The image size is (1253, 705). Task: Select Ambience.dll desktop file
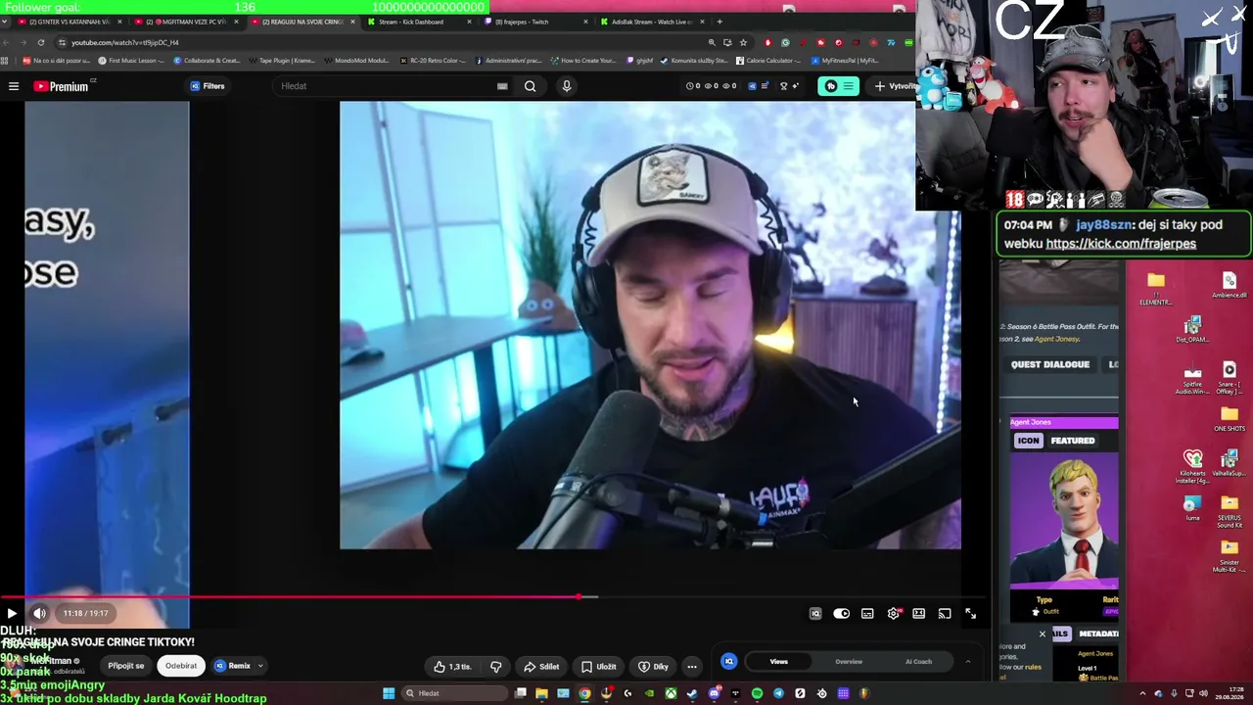pos(1230,285)
